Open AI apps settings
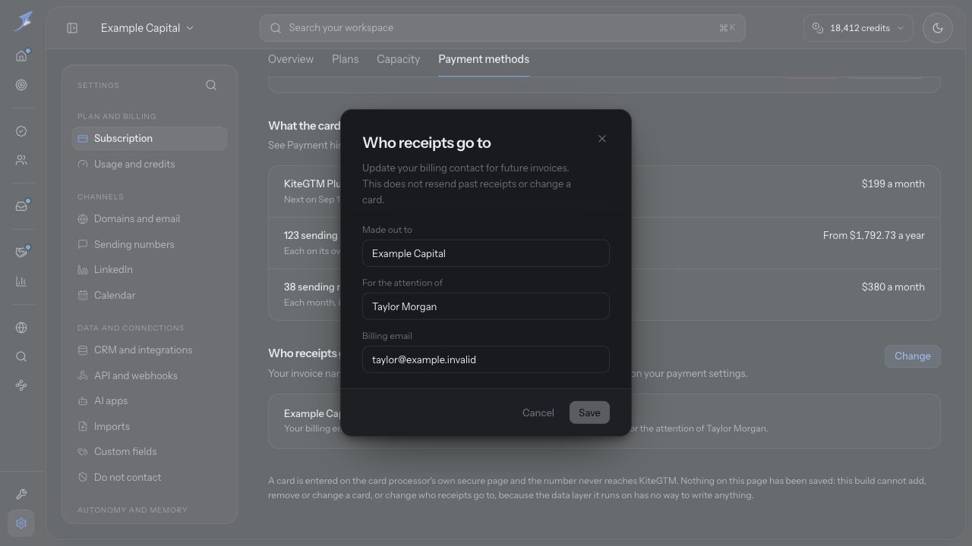 pyautogui.click(x=150, y=401)
